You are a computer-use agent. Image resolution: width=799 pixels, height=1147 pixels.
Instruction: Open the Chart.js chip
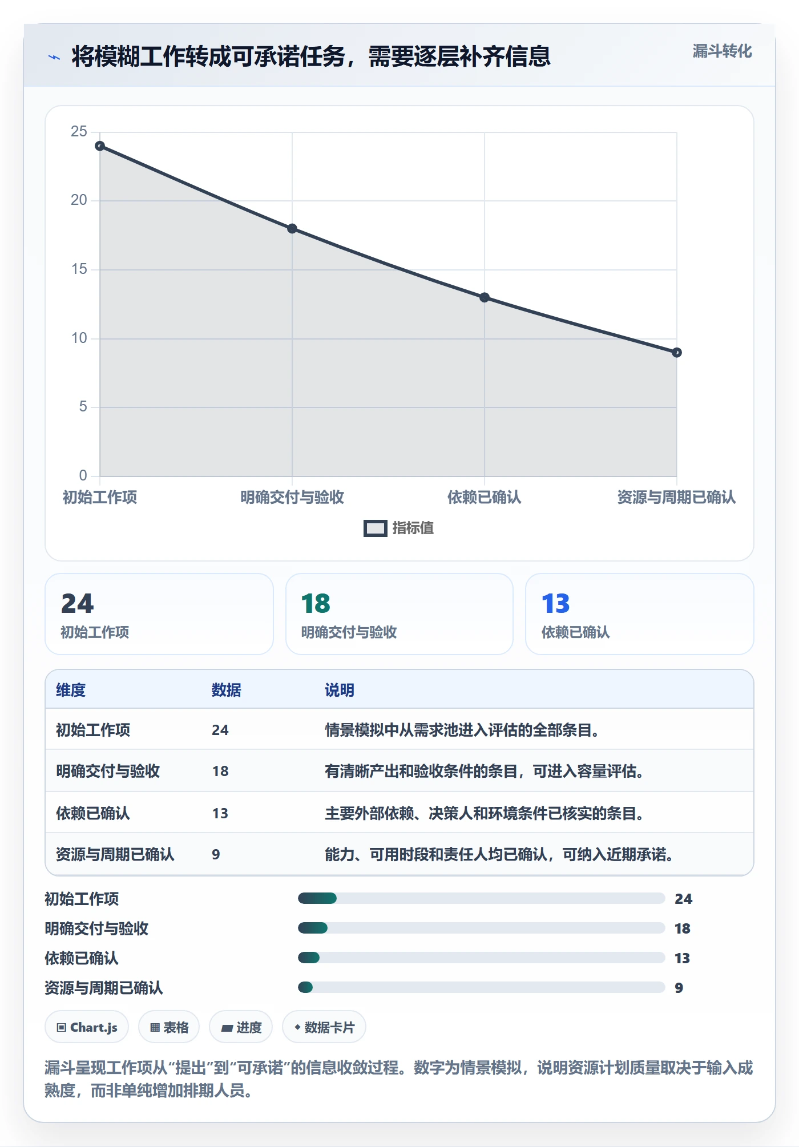click(87, 1027)
